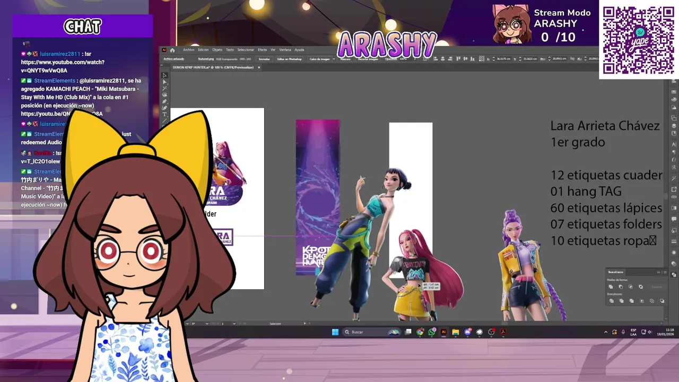Collapse the Pathfinder panel with double-arrow
679x382 pixels.
[x=658, y=272]
